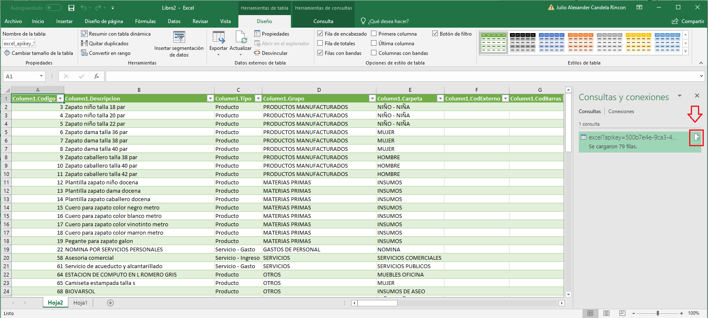Switch to Hoja1 sheet tab
The image size is (708, 318).
[x=80, y=303]
